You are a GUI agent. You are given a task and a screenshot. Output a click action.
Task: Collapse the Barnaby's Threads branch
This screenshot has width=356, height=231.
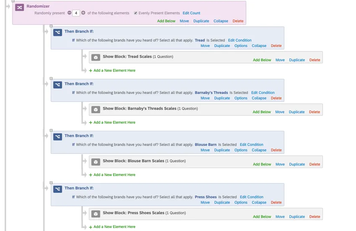[259, 98]
